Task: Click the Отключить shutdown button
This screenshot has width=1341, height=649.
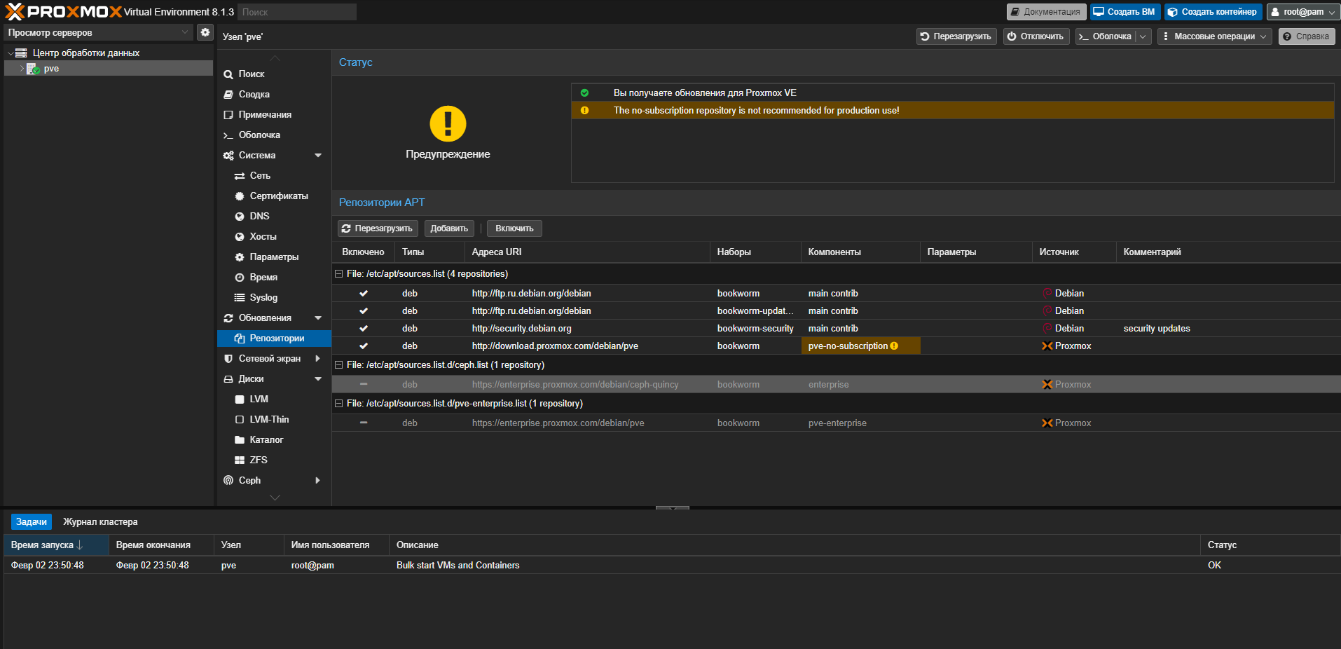Action: [1036, 36]
